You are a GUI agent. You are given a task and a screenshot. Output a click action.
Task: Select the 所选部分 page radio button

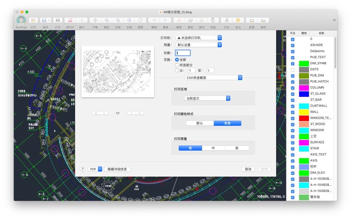pos(177,65)
